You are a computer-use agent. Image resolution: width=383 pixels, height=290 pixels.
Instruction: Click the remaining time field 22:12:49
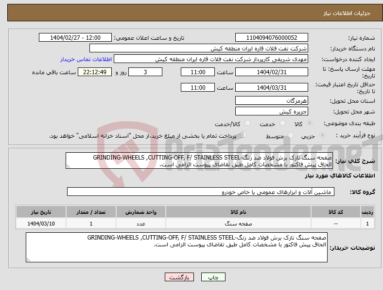click(95, 72)
